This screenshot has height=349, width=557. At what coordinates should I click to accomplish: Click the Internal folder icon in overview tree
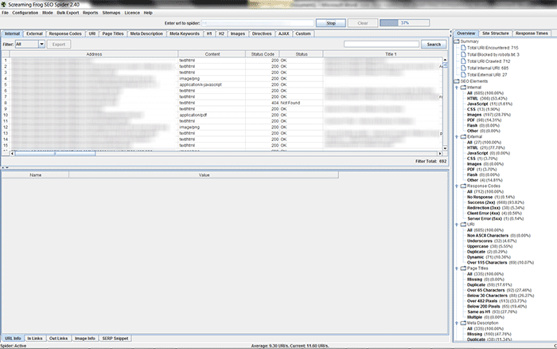tap(462, 88)
